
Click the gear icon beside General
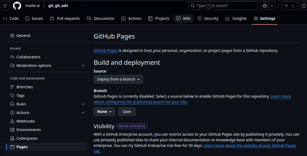12,36
